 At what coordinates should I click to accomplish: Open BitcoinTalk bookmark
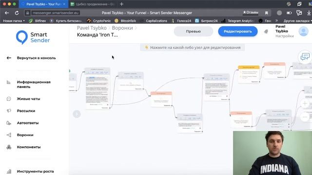pos(125,20)
